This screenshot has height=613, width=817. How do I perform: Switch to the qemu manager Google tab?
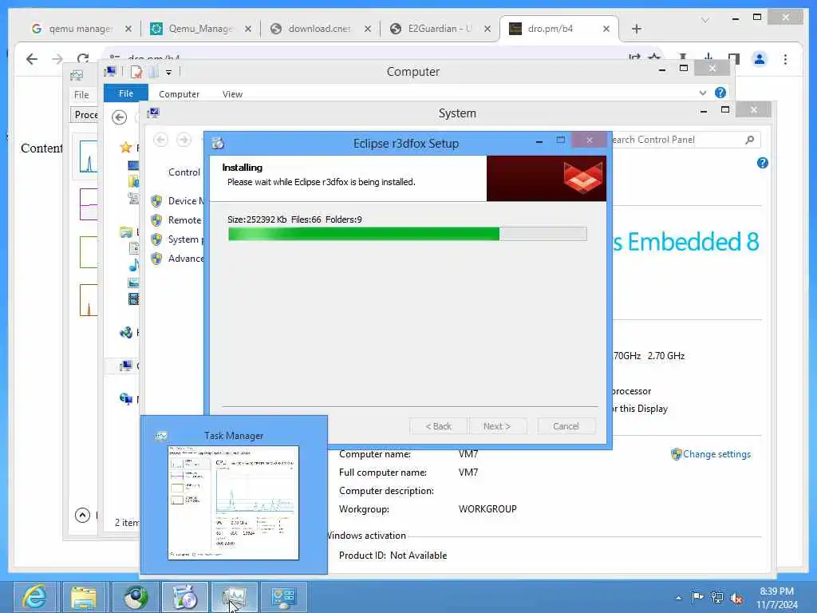81,29
